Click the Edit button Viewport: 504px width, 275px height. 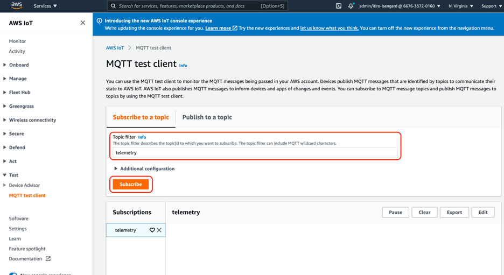483,213
